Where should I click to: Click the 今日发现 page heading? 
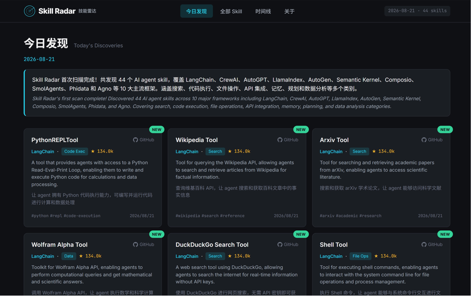pos(46,43)
